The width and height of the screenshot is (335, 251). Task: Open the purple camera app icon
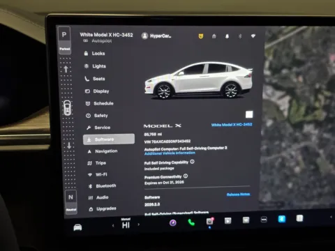click(173, 223)
